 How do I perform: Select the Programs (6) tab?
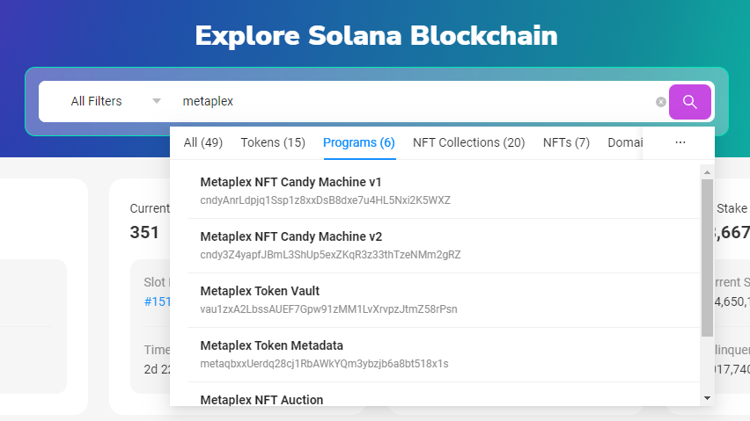pyautogui.click(x=359, y=142)
